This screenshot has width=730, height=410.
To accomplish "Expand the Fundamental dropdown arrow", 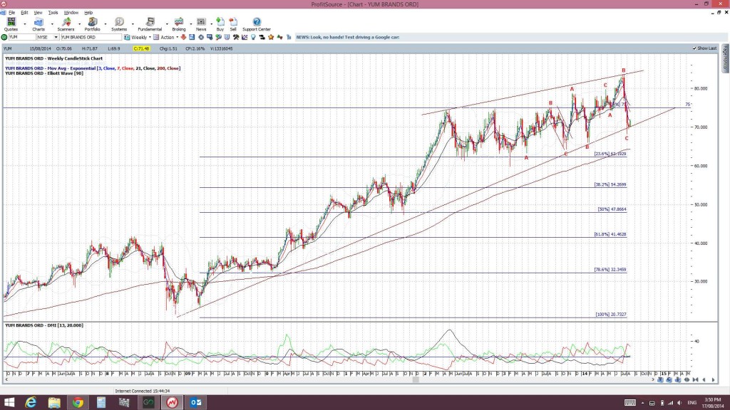I will pos(167,23).
